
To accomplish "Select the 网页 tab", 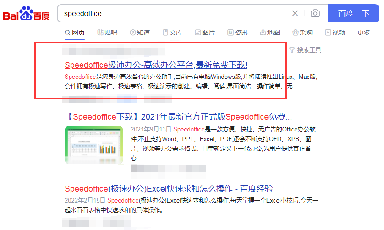I will pos(75,33).
